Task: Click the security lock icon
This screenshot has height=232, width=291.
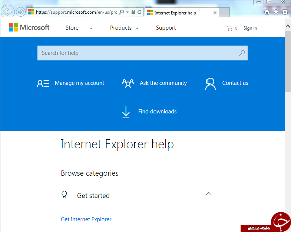Action: 133,12
